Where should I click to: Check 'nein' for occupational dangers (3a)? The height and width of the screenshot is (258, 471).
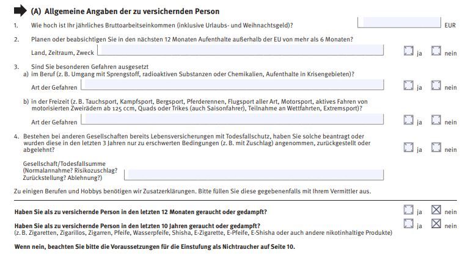pyautogui.click(x=436, y=85)
